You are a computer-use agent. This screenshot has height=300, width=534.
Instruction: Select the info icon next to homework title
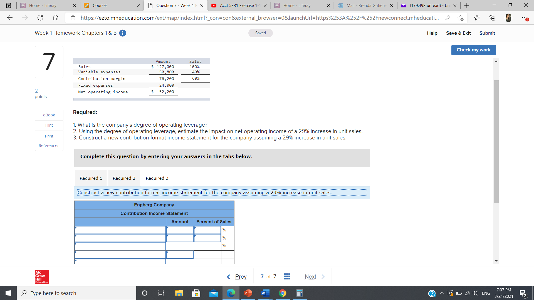tap(122, 33)
